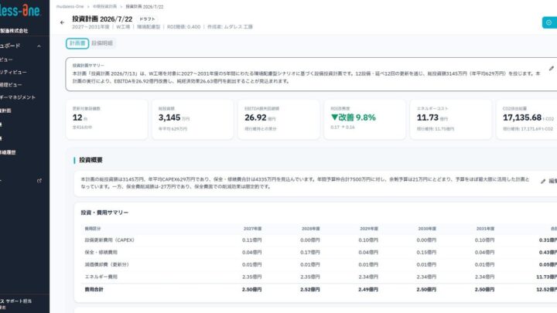This screenshot has width=557, height=313.
Task: Click the 2029年度 column header
Action: (x=369, y=229)
